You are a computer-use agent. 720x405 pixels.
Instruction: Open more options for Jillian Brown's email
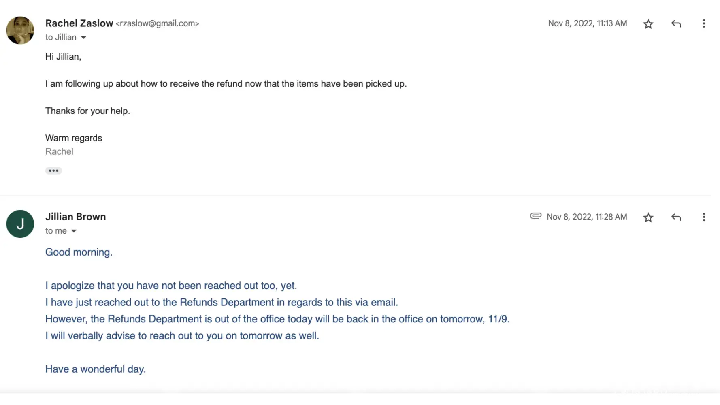(x=704, y=217)
